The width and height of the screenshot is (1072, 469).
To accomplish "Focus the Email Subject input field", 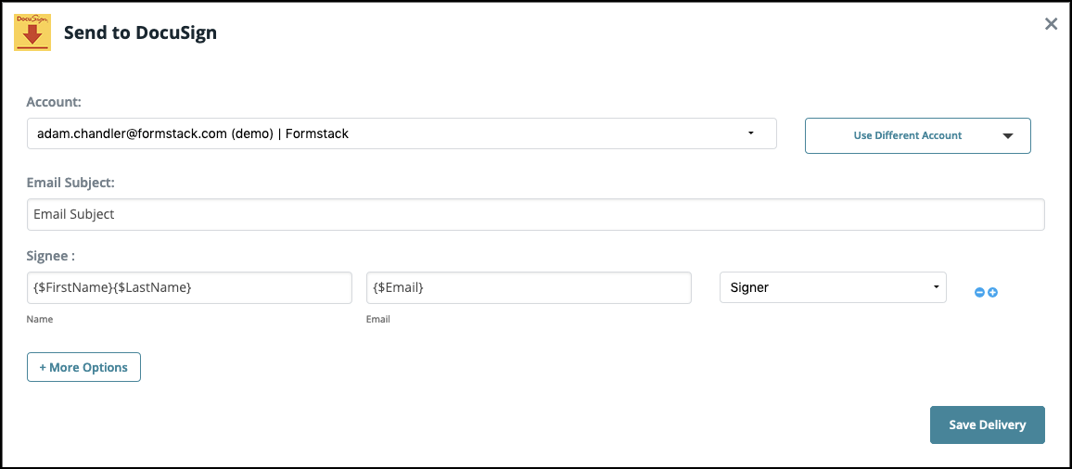I will (535, 214).
